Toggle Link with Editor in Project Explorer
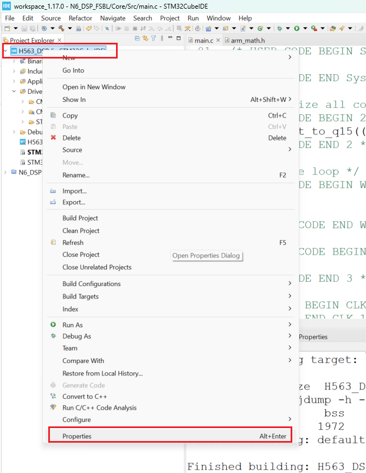This screenshot has width=366, height=473. [145, 38]
